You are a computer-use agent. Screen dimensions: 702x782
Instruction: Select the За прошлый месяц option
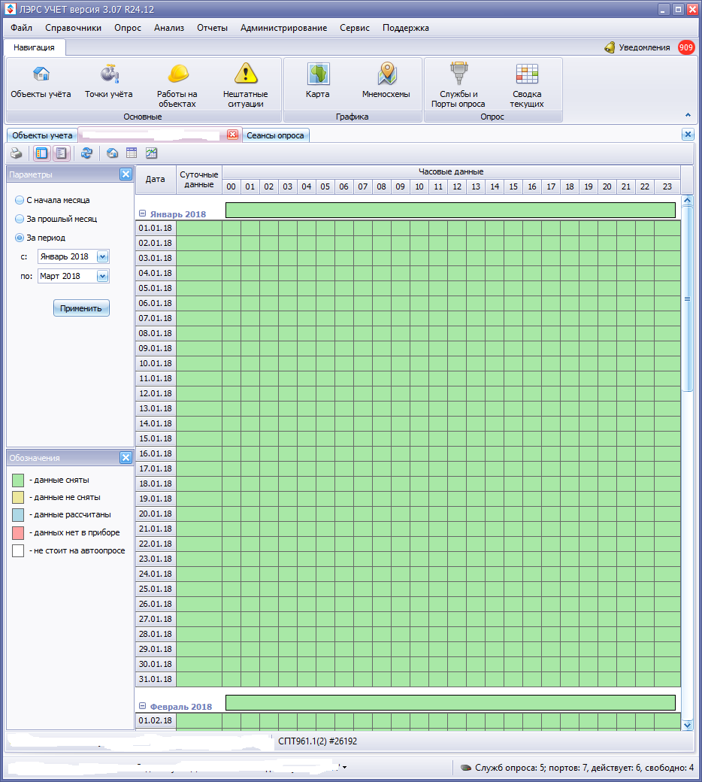(56, 219)
